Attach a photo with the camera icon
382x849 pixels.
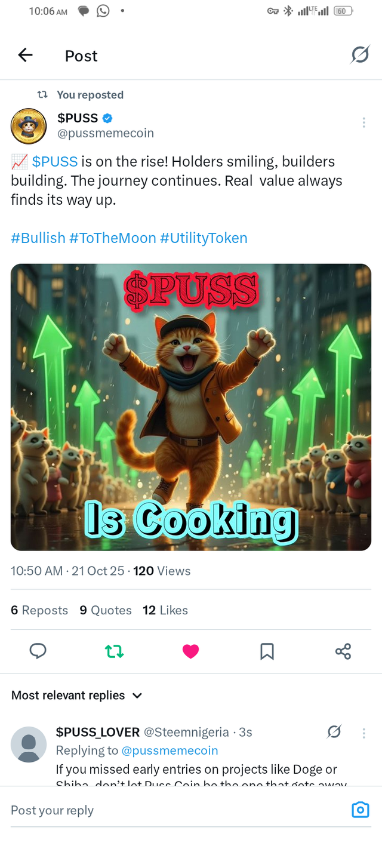(x=360, y=810)
